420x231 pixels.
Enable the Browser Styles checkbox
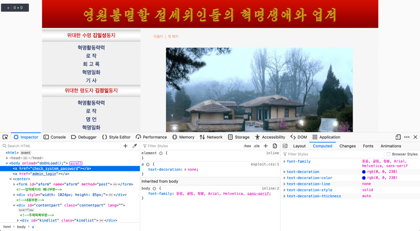pos(388,154)
